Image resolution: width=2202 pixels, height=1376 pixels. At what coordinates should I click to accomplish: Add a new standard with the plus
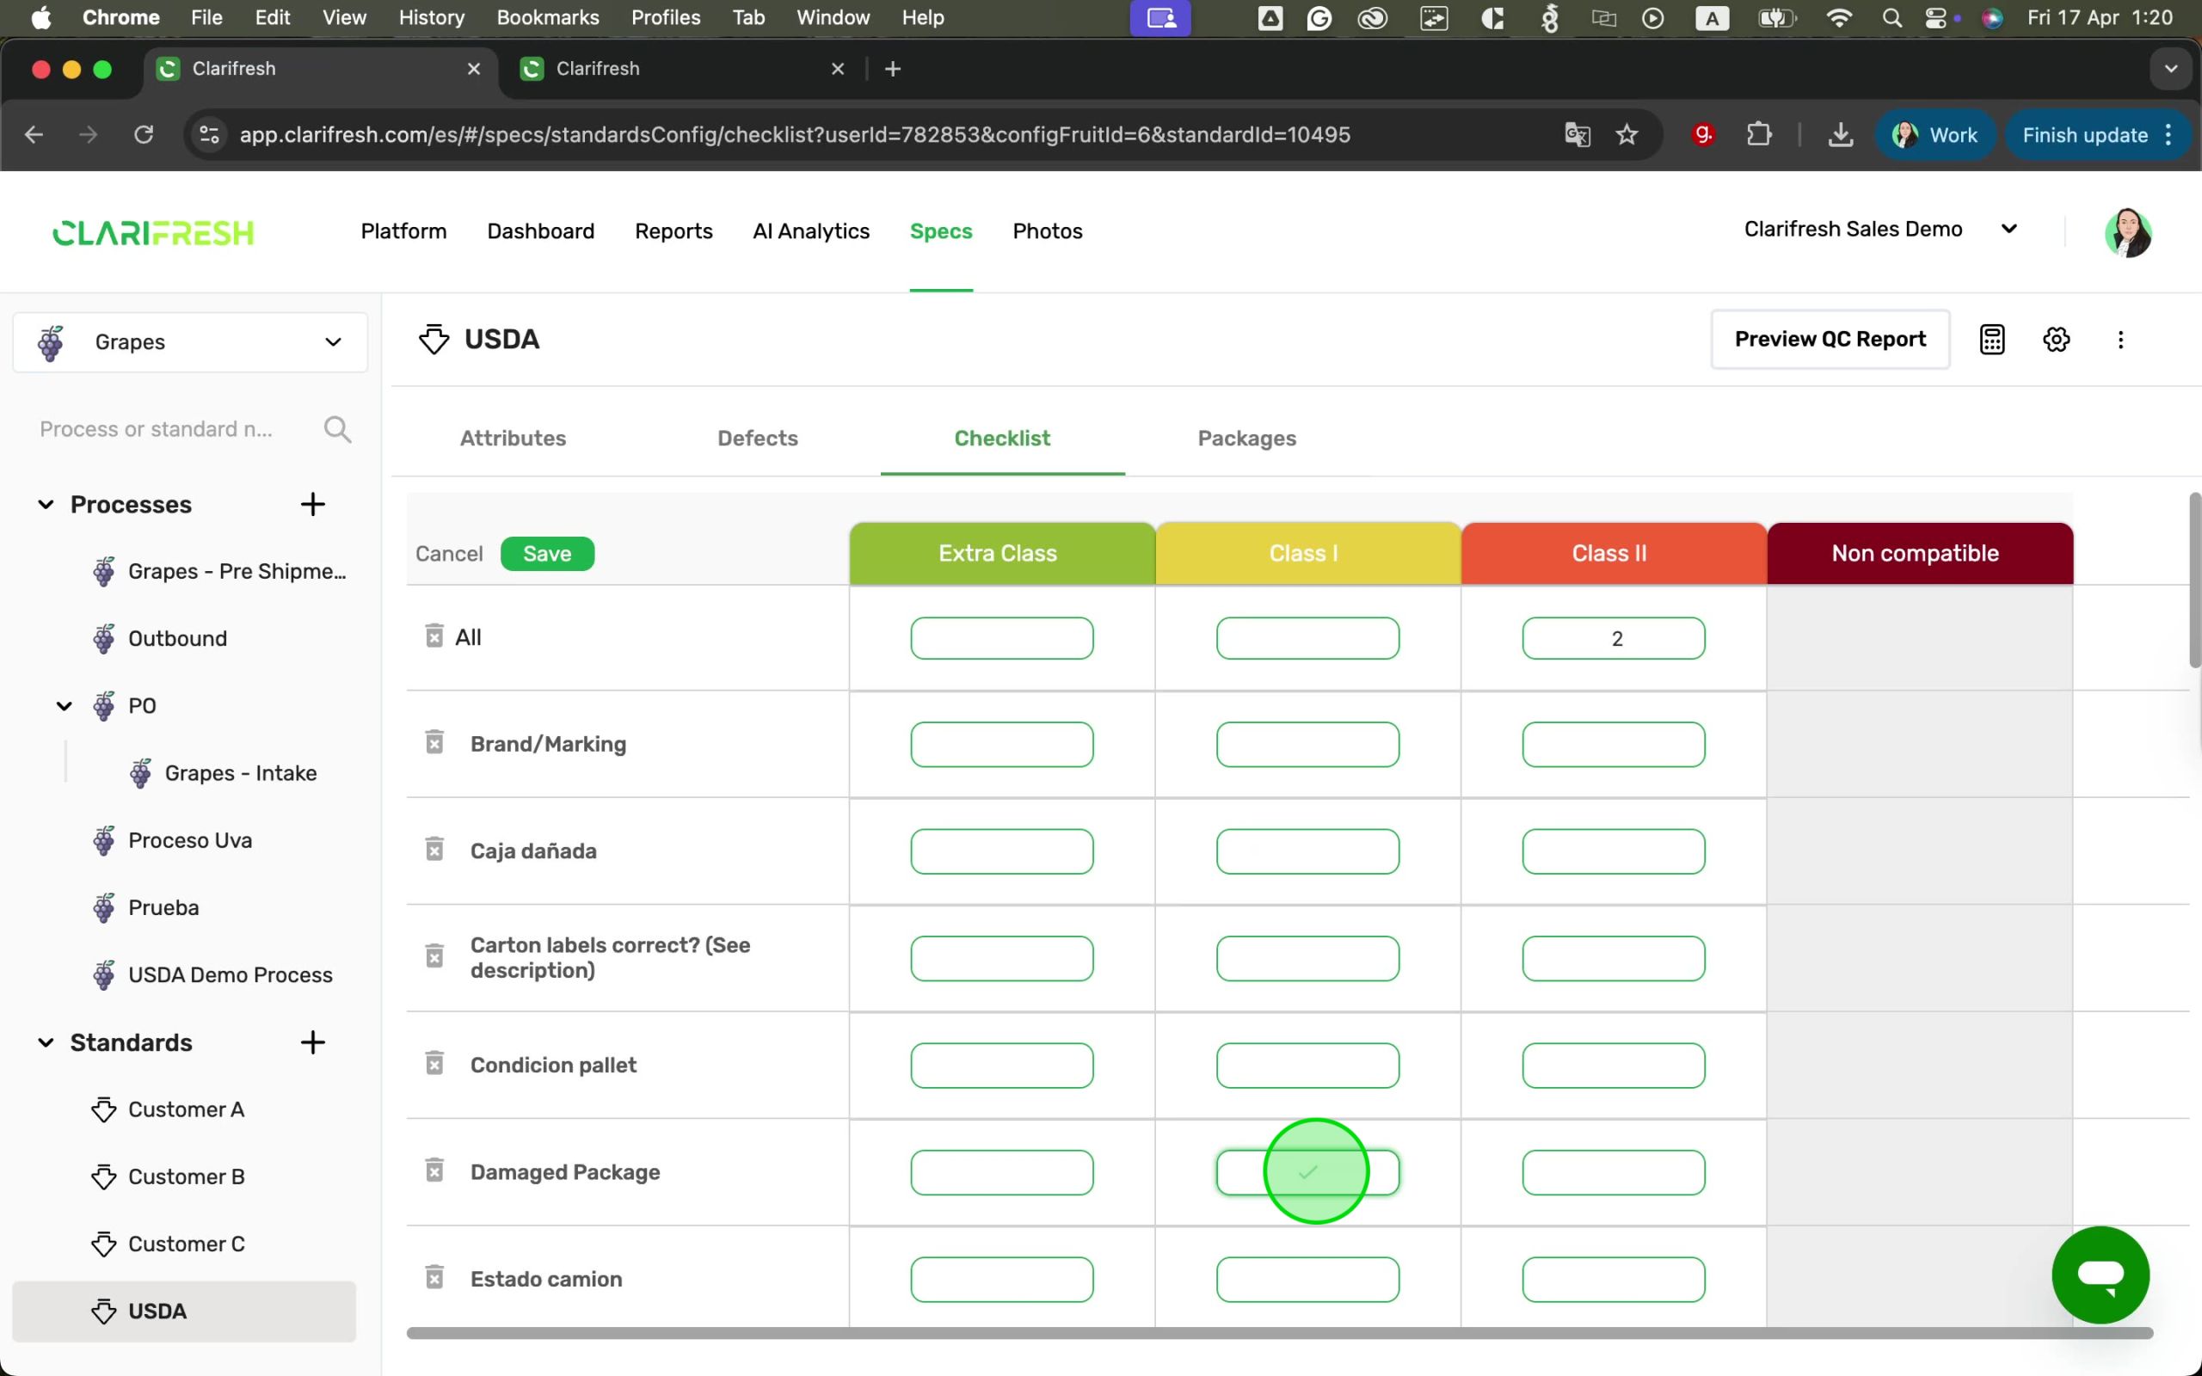[x=313, y=1042]
